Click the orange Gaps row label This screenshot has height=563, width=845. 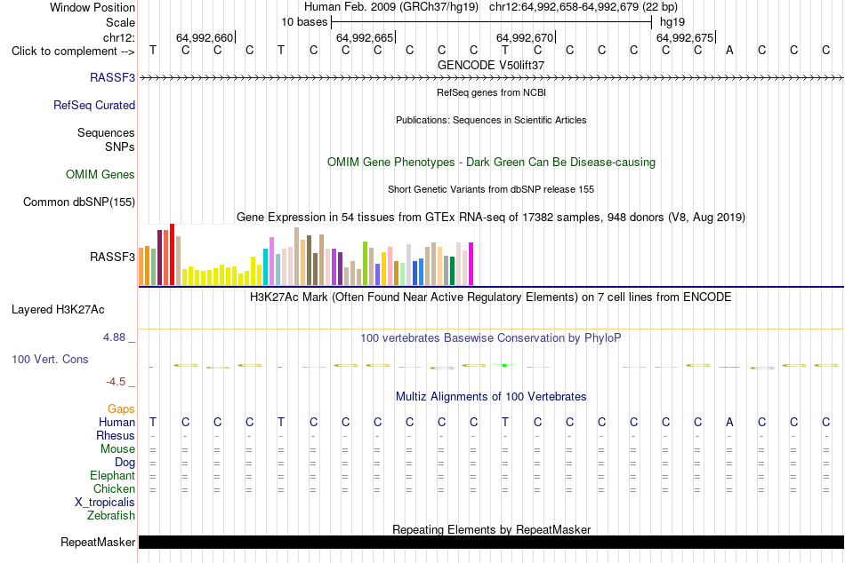(x=121, y=409)
